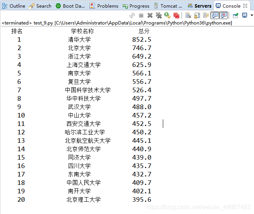Click the score 852.5
The image size is (254, 214).
click(142, 39)
